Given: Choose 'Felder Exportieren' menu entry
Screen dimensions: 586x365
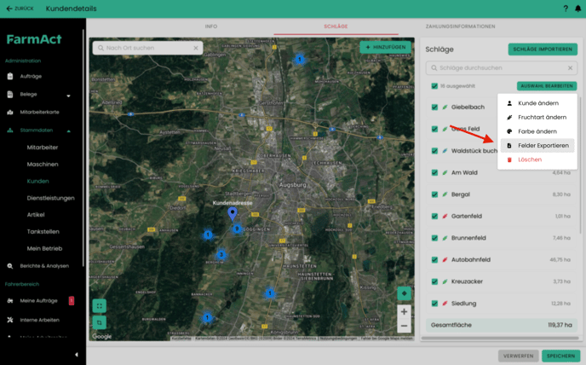Looking at the screenshot, I should pos(537,146).
